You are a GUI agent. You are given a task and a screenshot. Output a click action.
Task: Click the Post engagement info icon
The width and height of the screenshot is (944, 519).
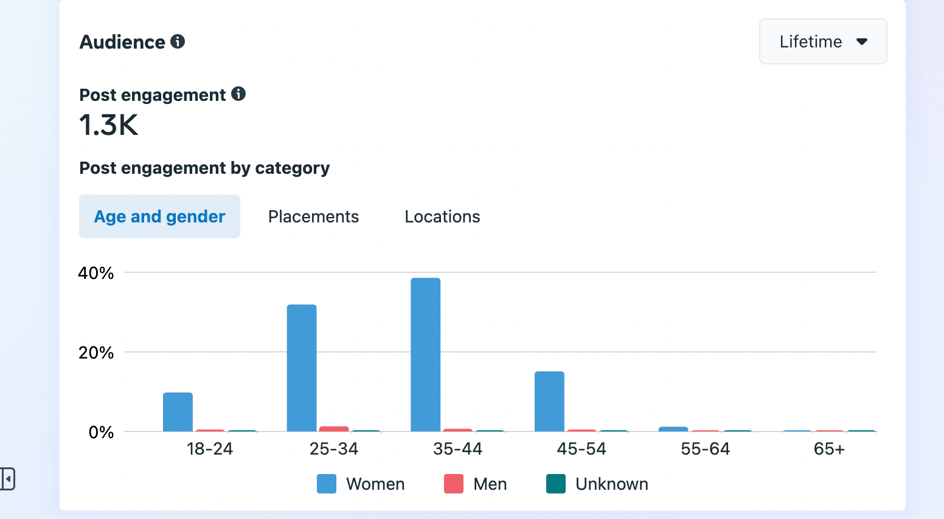pos(238,94)
